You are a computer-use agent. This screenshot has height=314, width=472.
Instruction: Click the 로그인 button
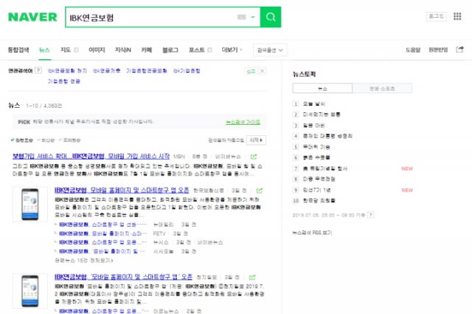pyautogui.click(x=435, y=16)
